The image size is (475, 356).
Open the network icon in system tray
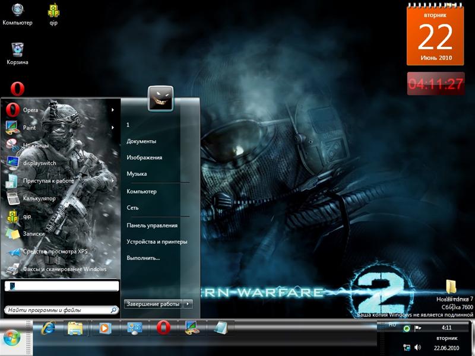(x=407, y=347)
